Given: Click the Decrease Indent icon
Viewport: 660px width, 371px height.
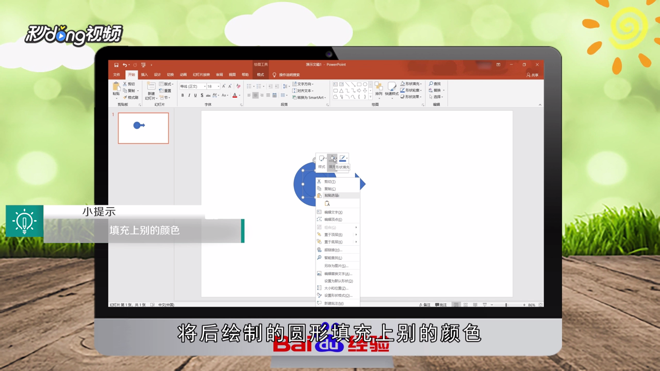Looking at the screenshot, I should click(x=271, y=86).
